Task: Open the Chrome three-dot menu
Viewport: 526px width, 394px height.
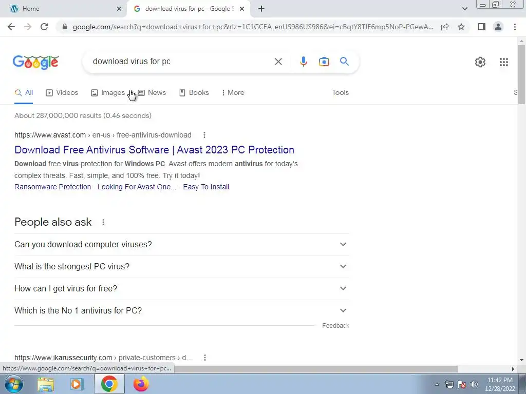Action: click(x=515, y=27)
